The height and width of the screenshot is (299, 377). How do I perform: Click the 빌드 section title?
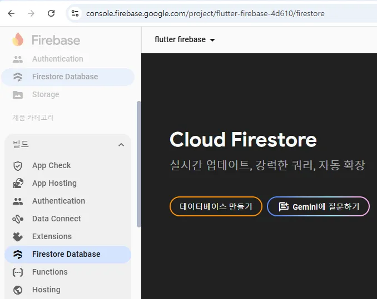(21, 144)
